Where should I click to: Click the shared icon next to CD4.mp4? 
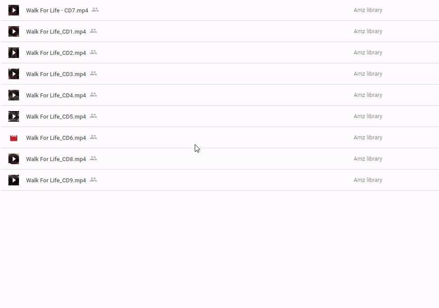click(x=93, y=95)
